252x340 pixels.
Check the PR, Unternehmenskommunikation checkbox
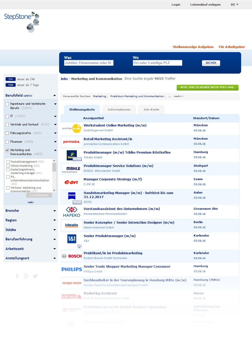(x=8, y=177)
